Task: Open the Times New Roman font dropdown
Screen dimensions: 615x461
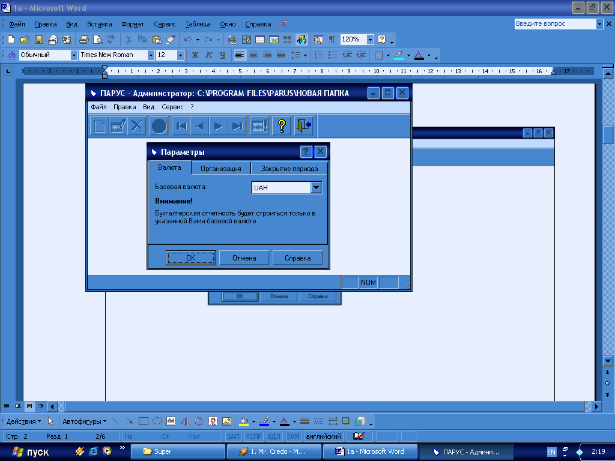Action: point(151,55)
